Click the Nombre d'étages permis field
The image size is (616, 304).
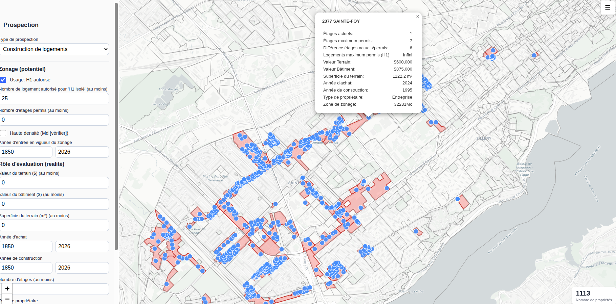54,120
